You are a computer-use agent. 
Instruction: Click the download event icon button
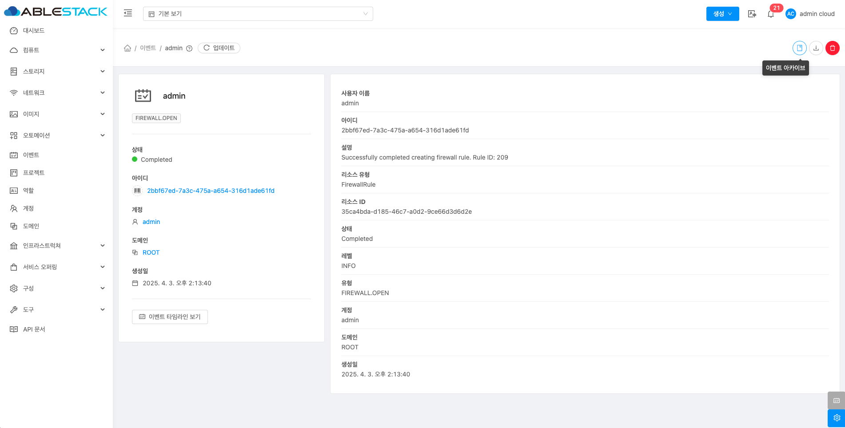point(816,48)
